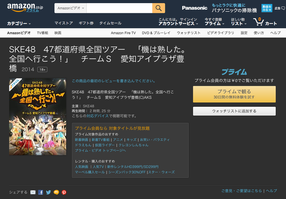
Task: Open 設定 in the video subnav
Action: point(244,33)
